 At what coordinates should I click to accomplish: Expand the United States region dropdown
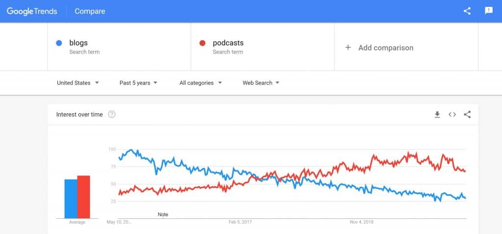coord(78,83)
